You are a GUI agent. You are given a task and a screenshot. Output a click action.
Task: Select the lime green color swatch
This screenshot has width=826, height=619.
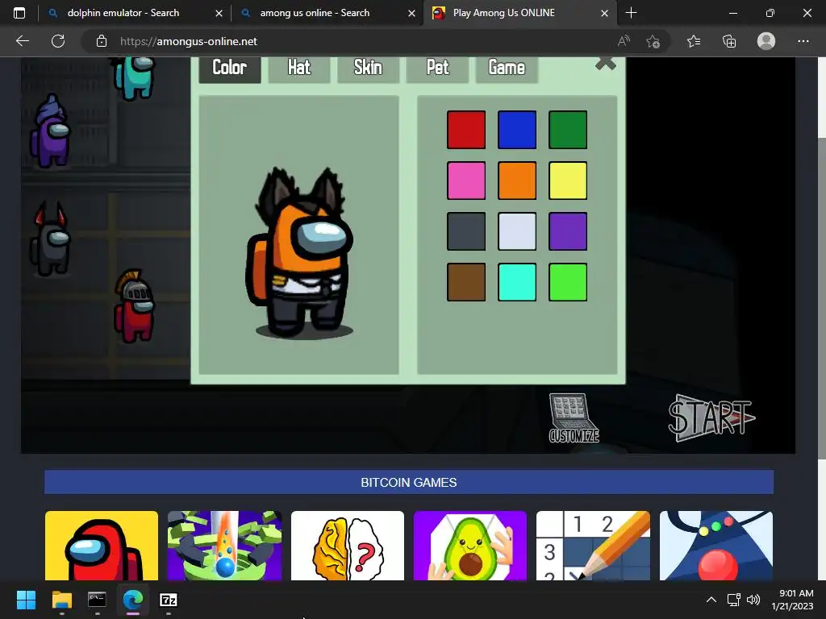[x=568, y=282]
